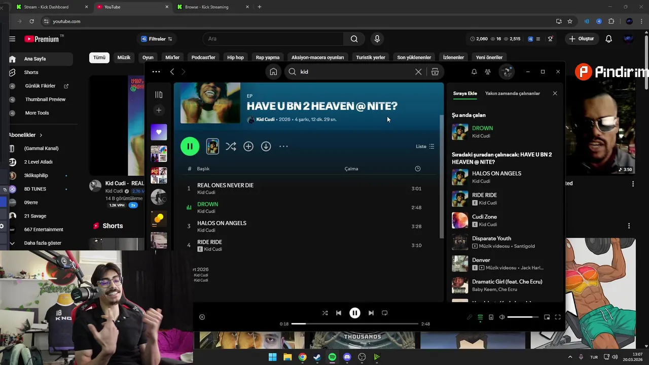Clear the Spotify search field text
This screenshot has height=365, width=649.
click(418, 72)
